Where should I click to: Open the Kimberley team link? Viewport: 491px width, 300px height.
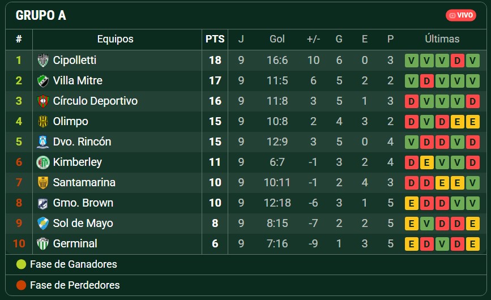point(78,162)
